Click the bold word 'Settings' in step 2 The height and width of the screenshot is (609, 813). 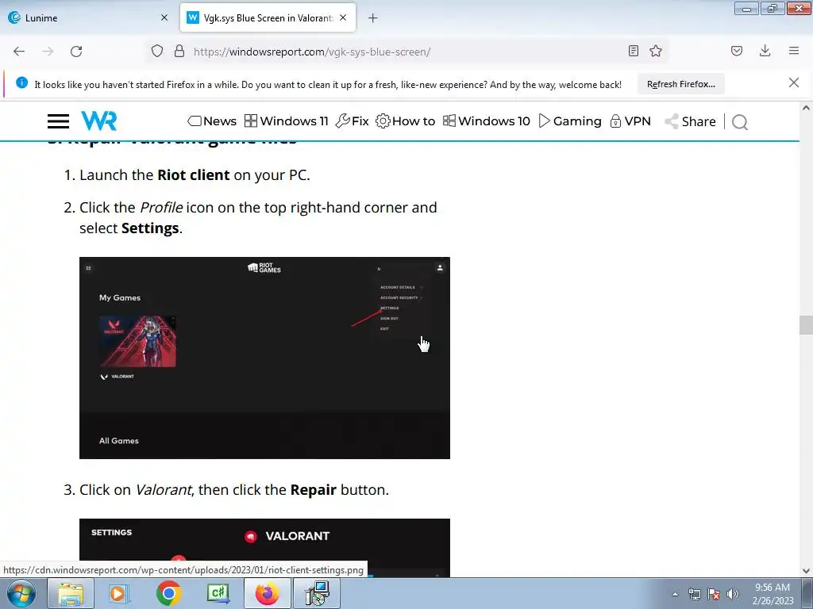[150, 228]
